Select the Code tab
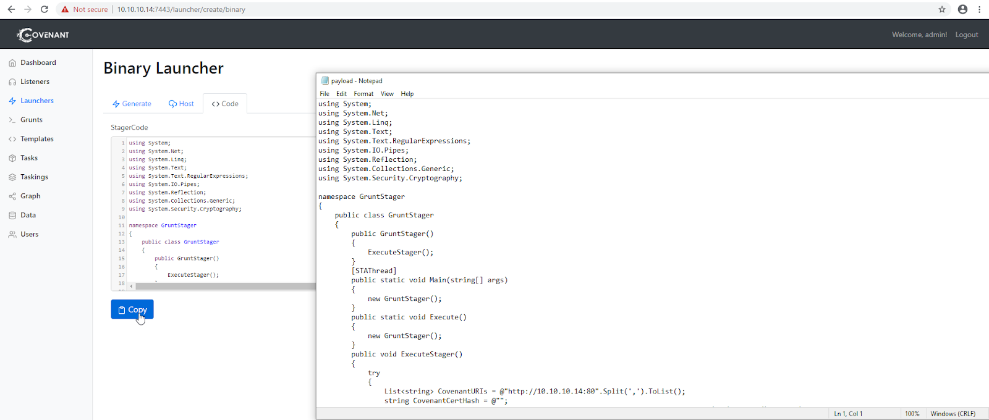 click(x=225, y=104)
